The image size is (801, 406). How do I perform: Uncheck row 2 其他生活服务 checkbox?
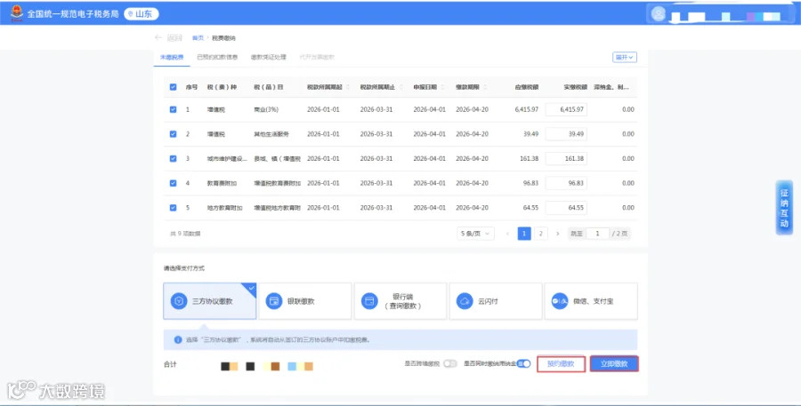[x=174, y=134]
